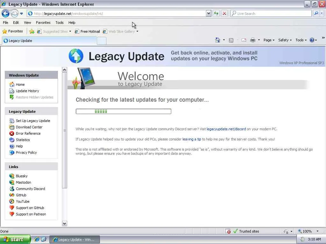Open the Print options dropdown arrow
This screenshot has height=244, width=326.
point(259,40)
